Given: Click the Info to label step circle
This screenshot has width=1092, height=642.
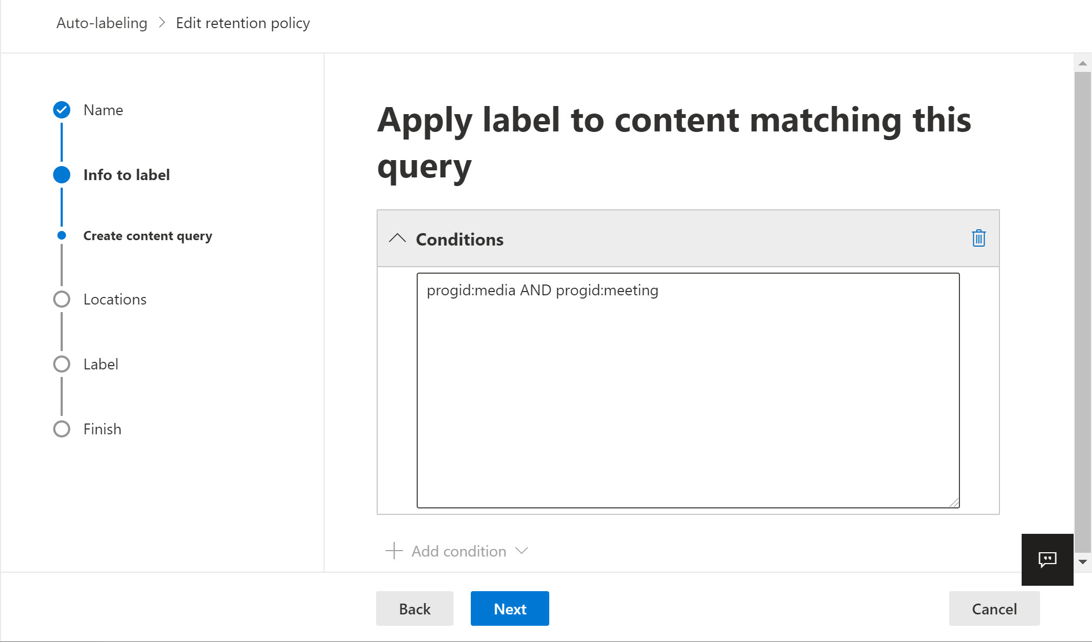Looking at the screenshot, I should coord(62,175).
